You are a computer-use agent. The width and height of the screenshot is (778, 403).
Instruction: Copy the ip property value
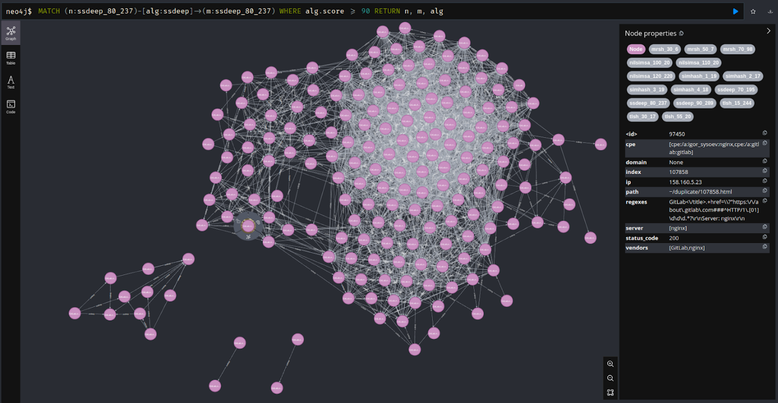[764, 182]
